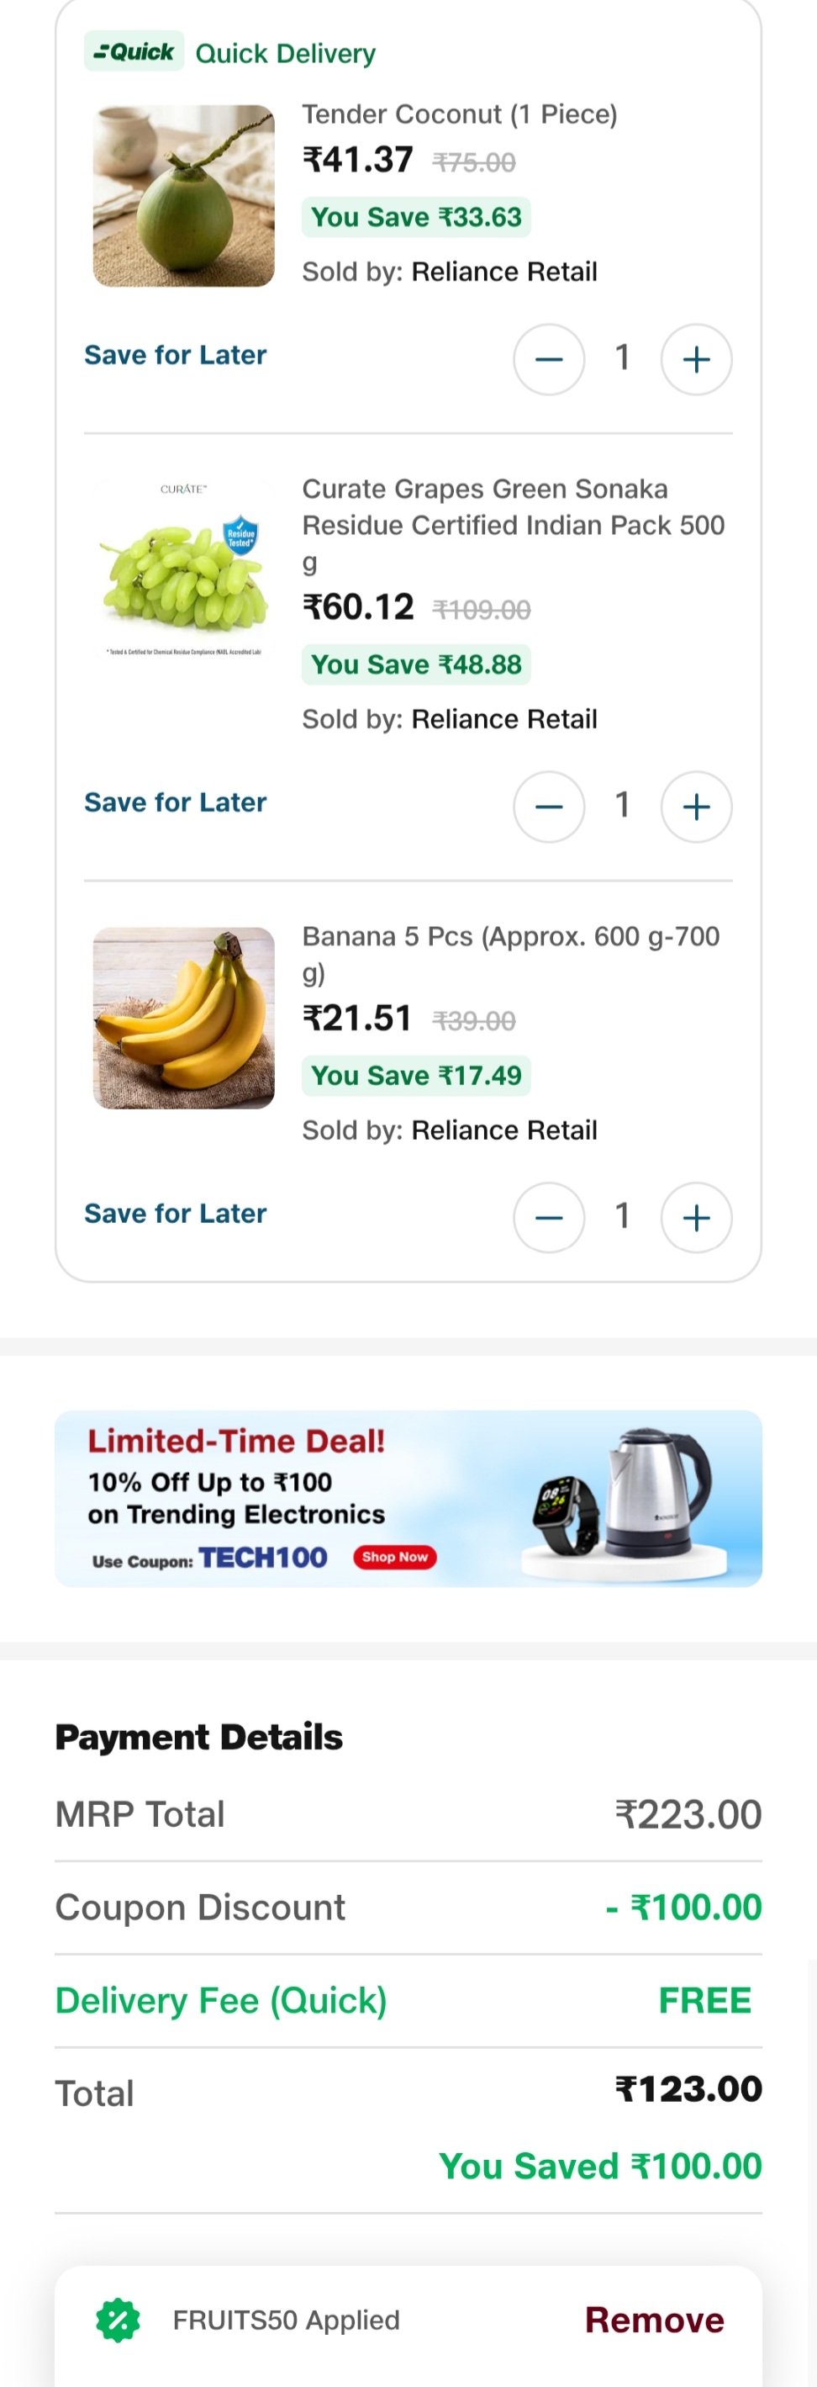Decrease Banana 5 Pcs quantity
Viewport: 817px width, 2387px height.
548,1218
